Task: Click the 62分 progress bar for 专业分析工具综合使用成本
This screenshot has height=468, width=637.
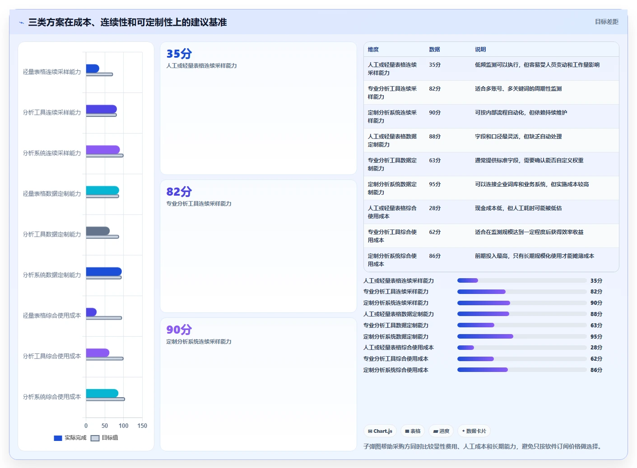Action: [x=522, y=359]
